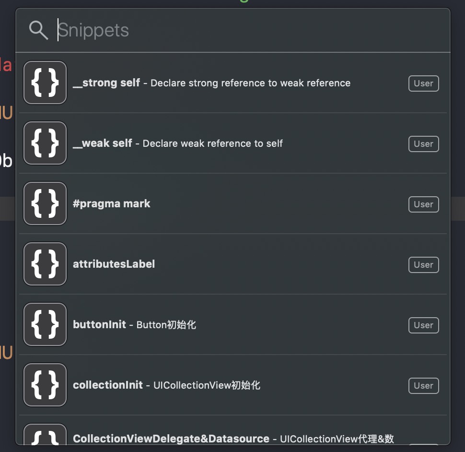The height and width of the screenshot is (452, 465).
Task: Click the icon beside CollectionViewDelegate&Datasource
Action: coord(45,436)
